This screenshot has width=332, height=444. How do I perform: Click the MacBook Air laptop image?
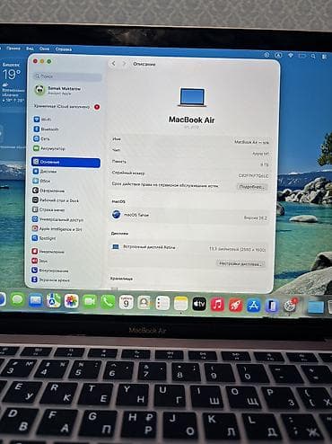pyautogui.click(x=192, y=97)
